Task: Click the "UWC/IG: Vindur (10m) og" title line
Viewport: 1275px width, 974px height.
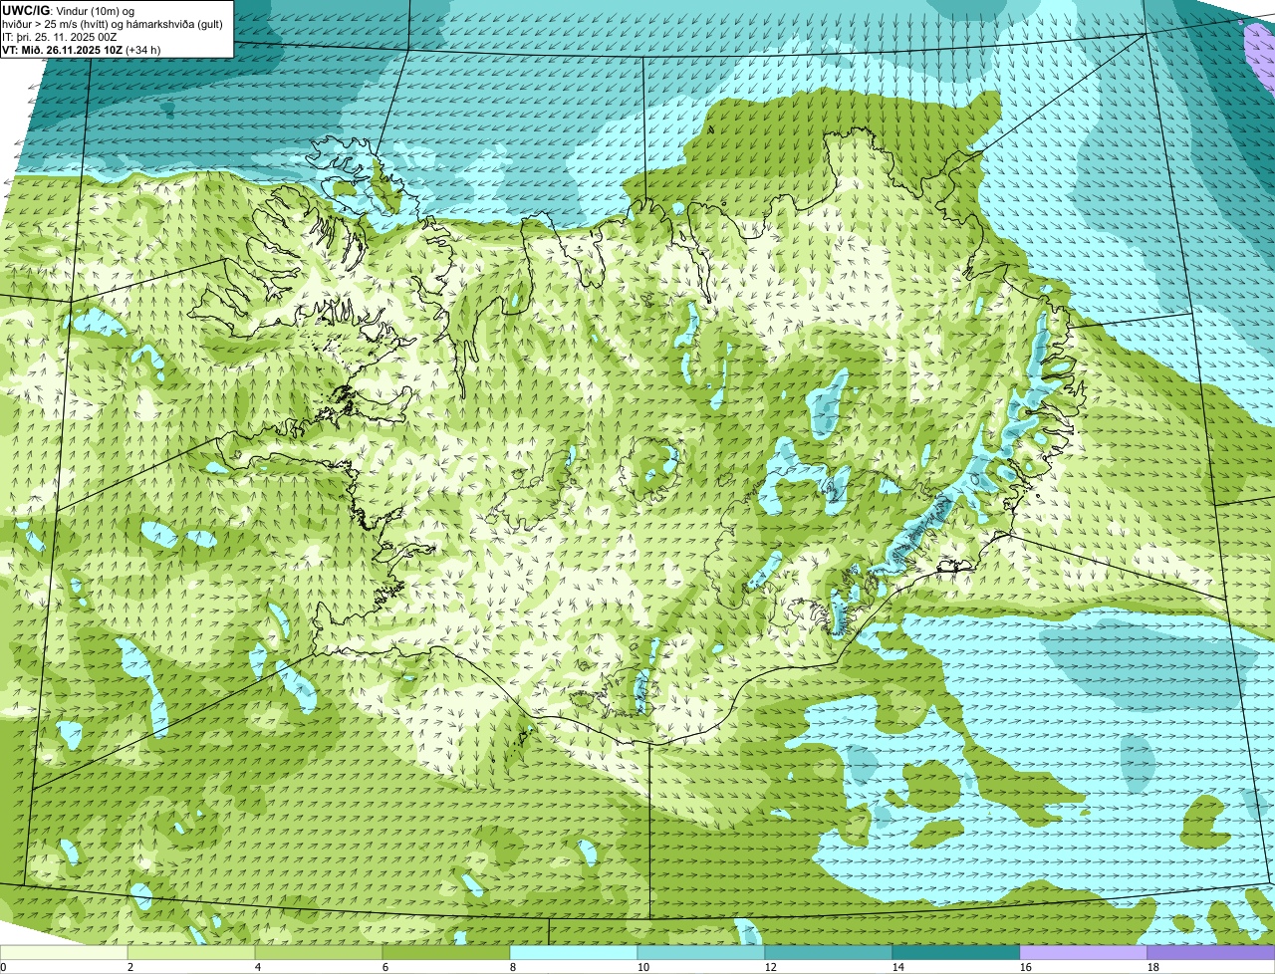Action: (69, 11)
